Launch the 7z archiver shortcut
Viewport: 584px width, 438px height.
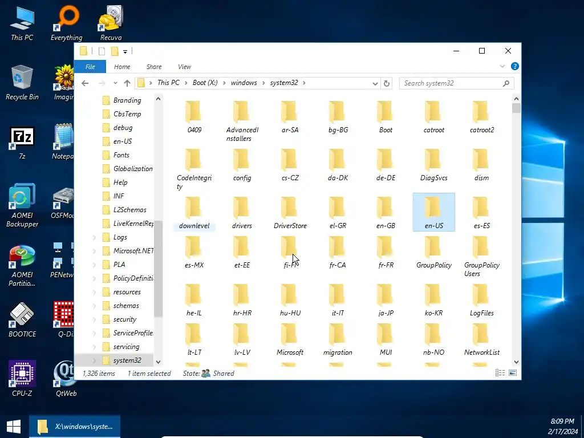[x=22, y=143]
